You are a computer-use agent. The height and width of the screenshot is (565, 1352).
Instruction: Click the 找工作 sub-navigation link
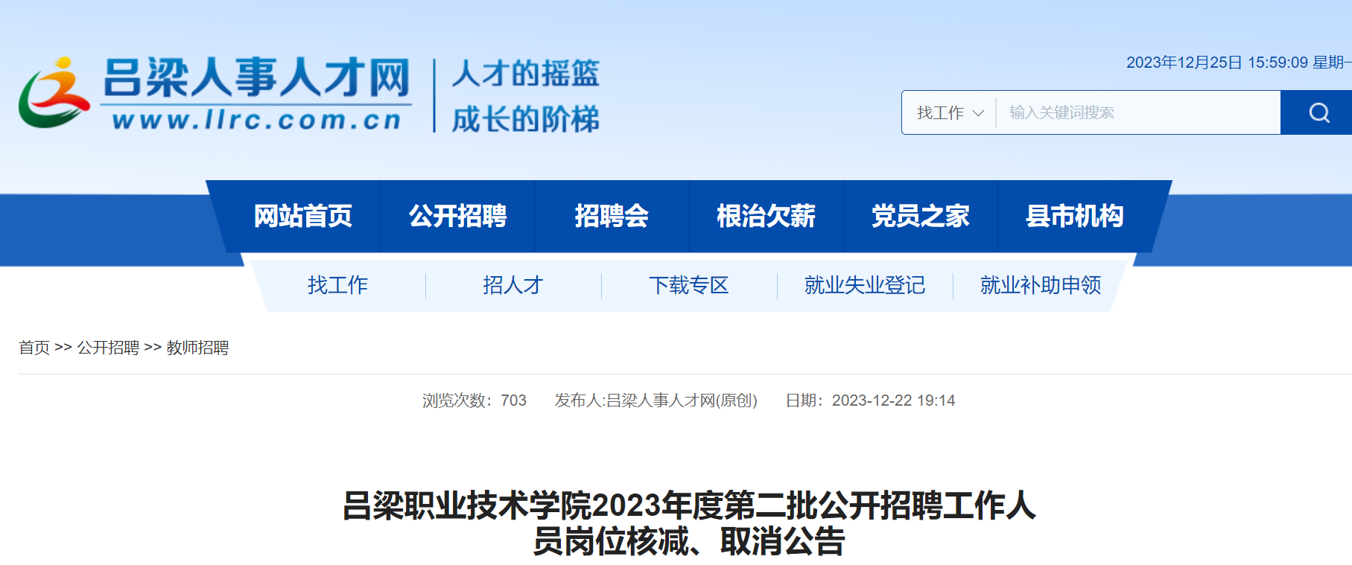click(x=337, y=285)
